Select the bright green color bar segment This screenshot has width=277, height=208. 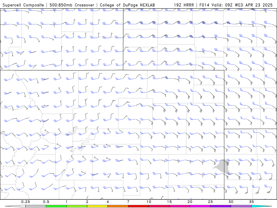pos(56,206)
